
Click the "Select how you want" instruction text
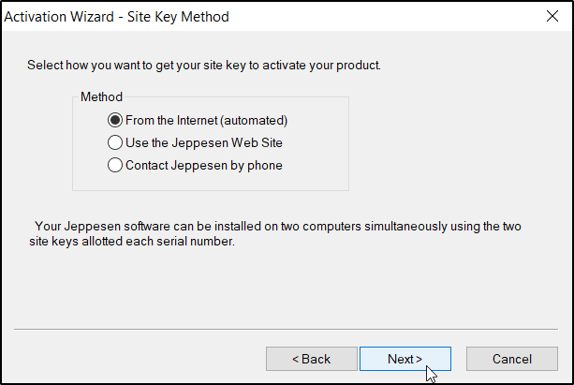pyautogui.click(x=203, y=66)
